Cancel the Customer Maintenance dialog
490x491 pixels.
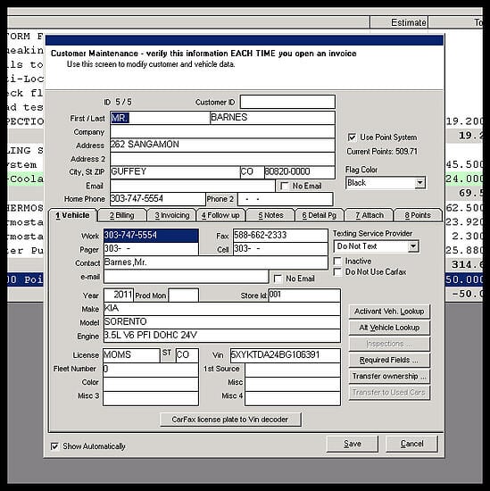coord(411,444)
